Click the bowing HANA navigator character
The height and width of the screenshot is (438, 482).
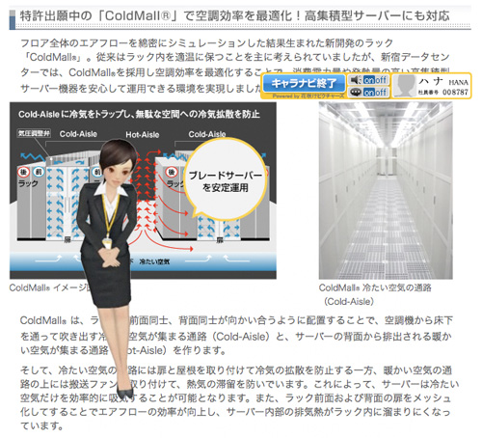coord(109,267)
